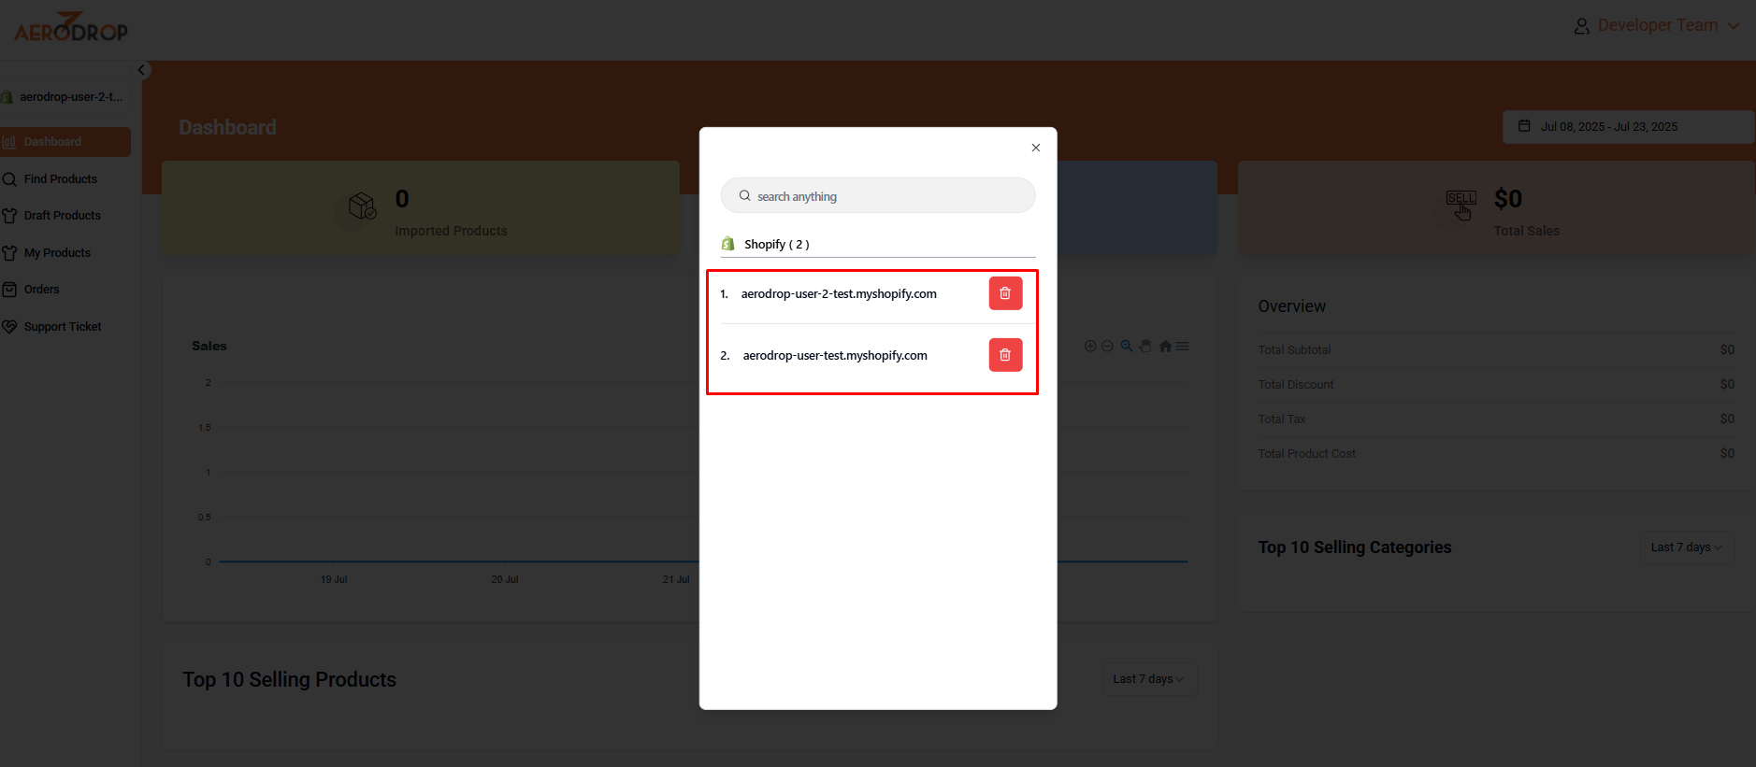Click the Imported Products box icon

pyautogui.click(x=362, y=206)
